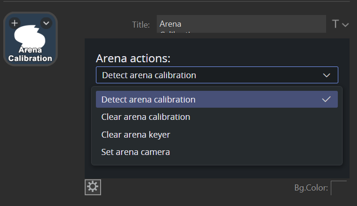Click the checkmark on the selected option
This screenshot has width=357, height=206.
click(x=327, y=99)
